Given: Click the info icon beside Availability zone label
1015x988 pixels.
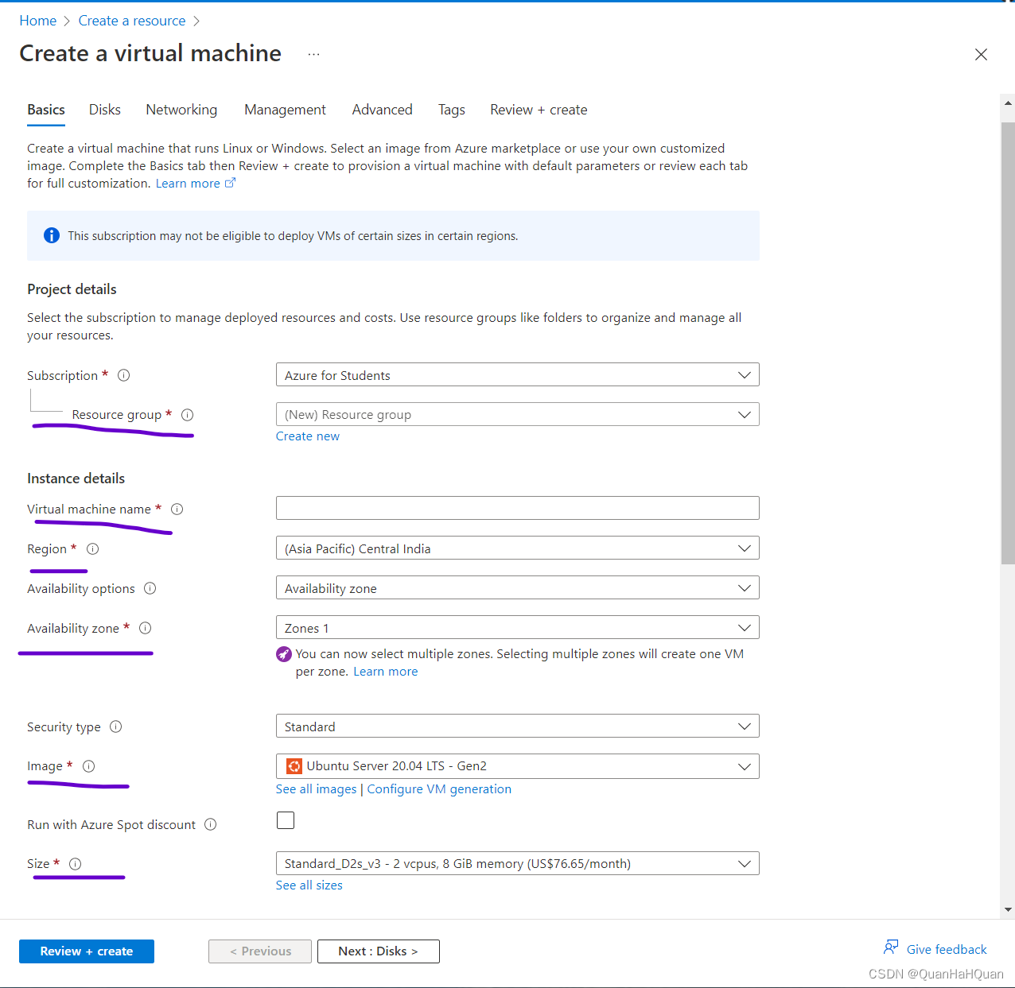Looking at the screenshot, I should coord(146,628).
